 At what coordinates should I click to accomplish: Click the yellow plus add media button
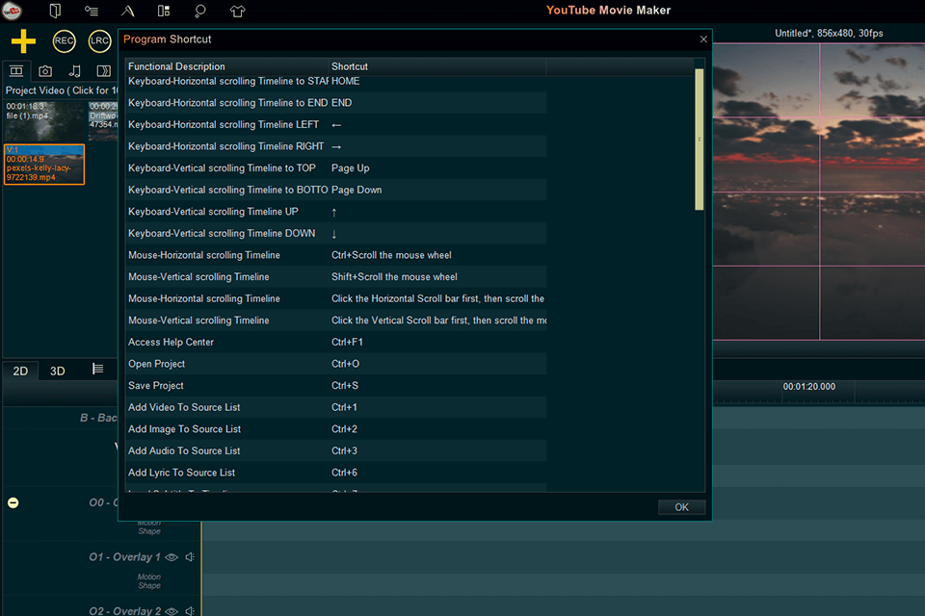[x=23, y=41]
